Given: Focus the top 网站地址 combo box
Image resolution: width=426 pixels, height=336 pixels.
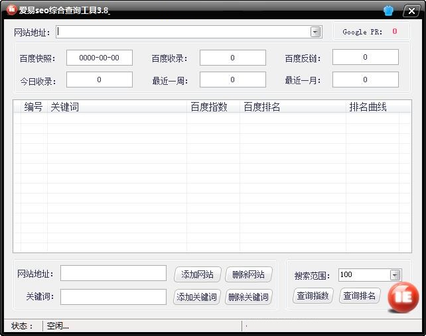Looking at the screenshot, I should pos(188,32).
